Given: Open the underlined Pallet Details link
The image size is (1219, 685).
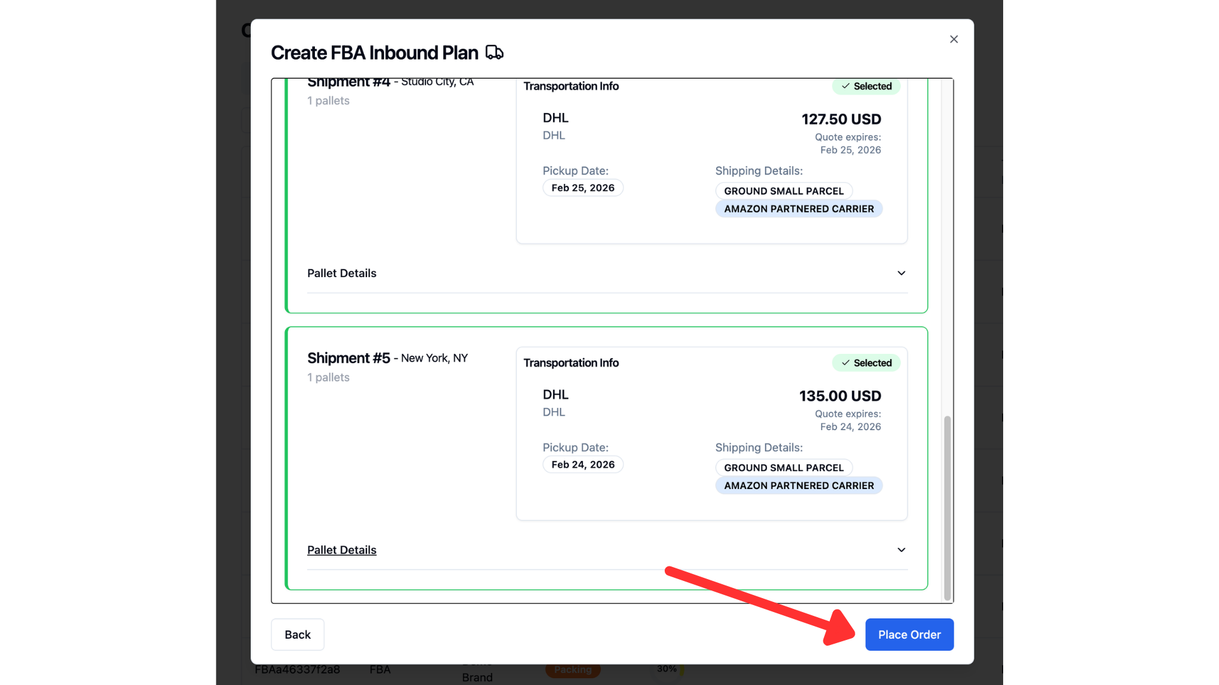Looking at the screenshot, I should [x=342, y=550].
